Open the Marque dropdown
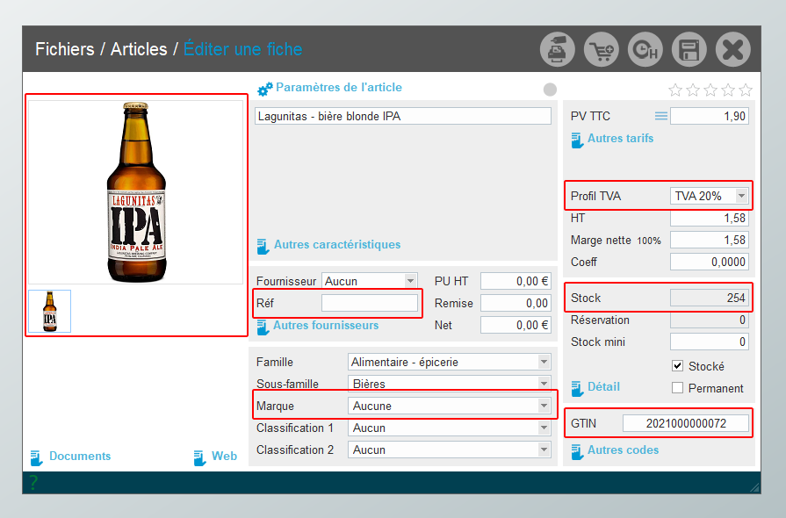 [544, 406]
